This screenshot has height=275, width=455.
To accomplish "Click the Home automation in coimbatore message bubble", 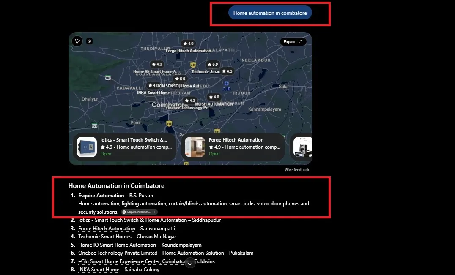I will (x=270, y=13).
